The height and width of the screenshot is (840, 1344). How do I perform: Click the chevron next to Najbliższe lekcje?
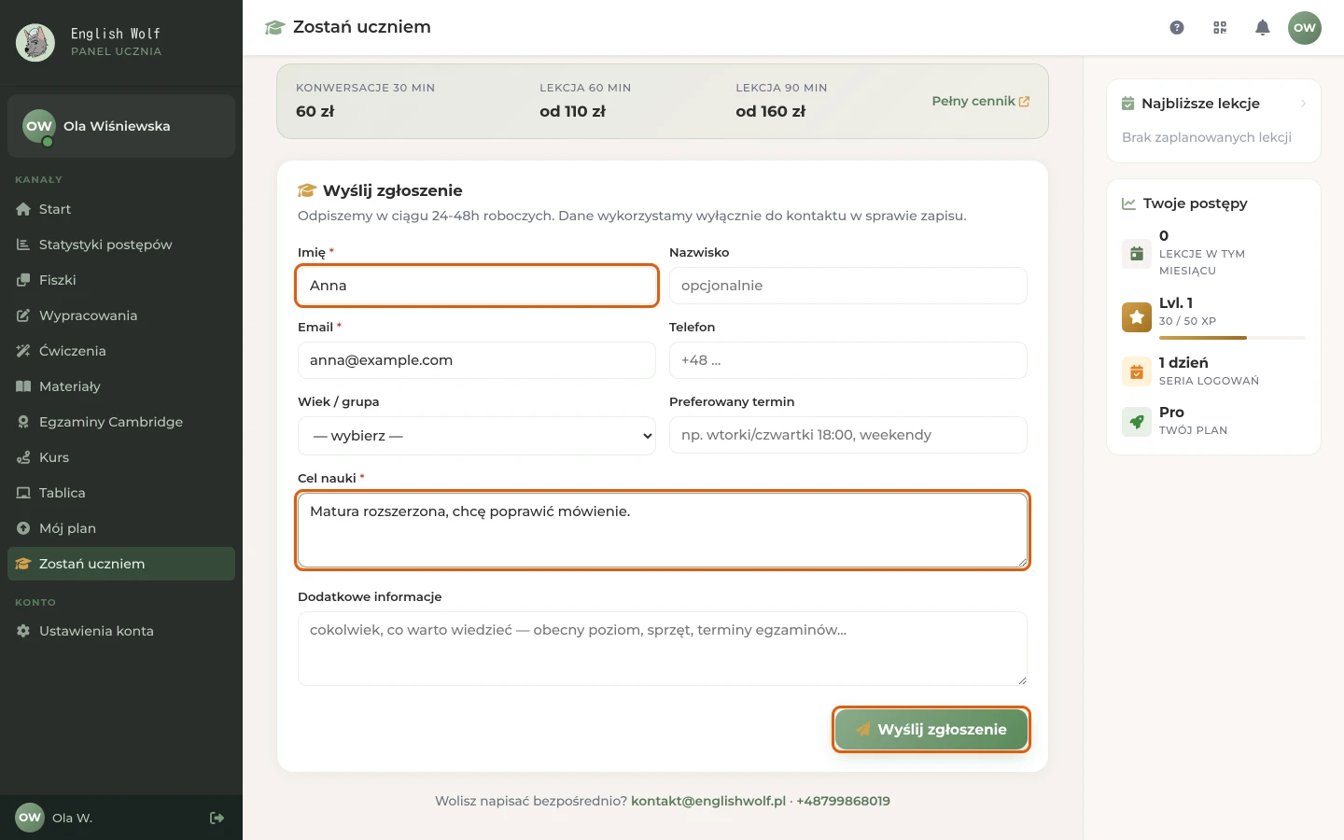click(x=1303, y=104)
